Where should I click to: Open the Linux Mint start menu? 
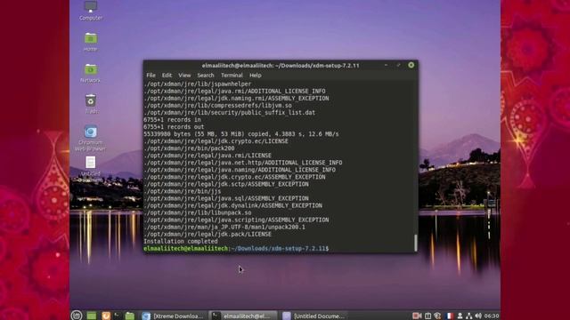click(x=77, y=316)
